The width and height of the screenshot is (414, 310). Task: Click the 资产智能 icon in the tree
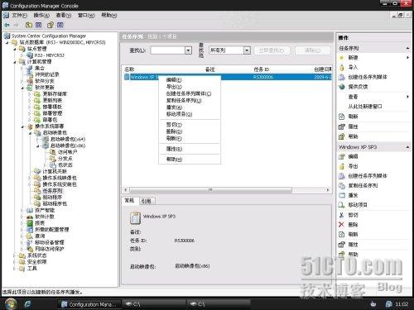pyautogui.click(x=30, y=210)
